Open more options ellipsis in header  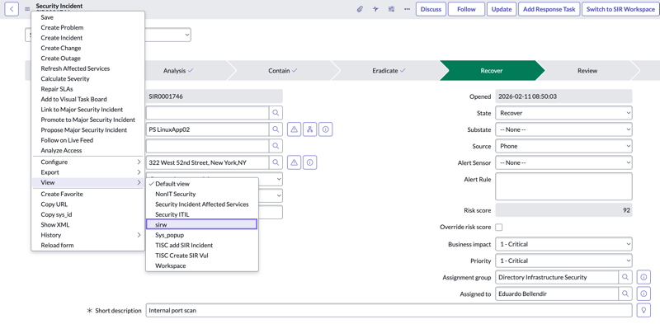click(407, 9)
